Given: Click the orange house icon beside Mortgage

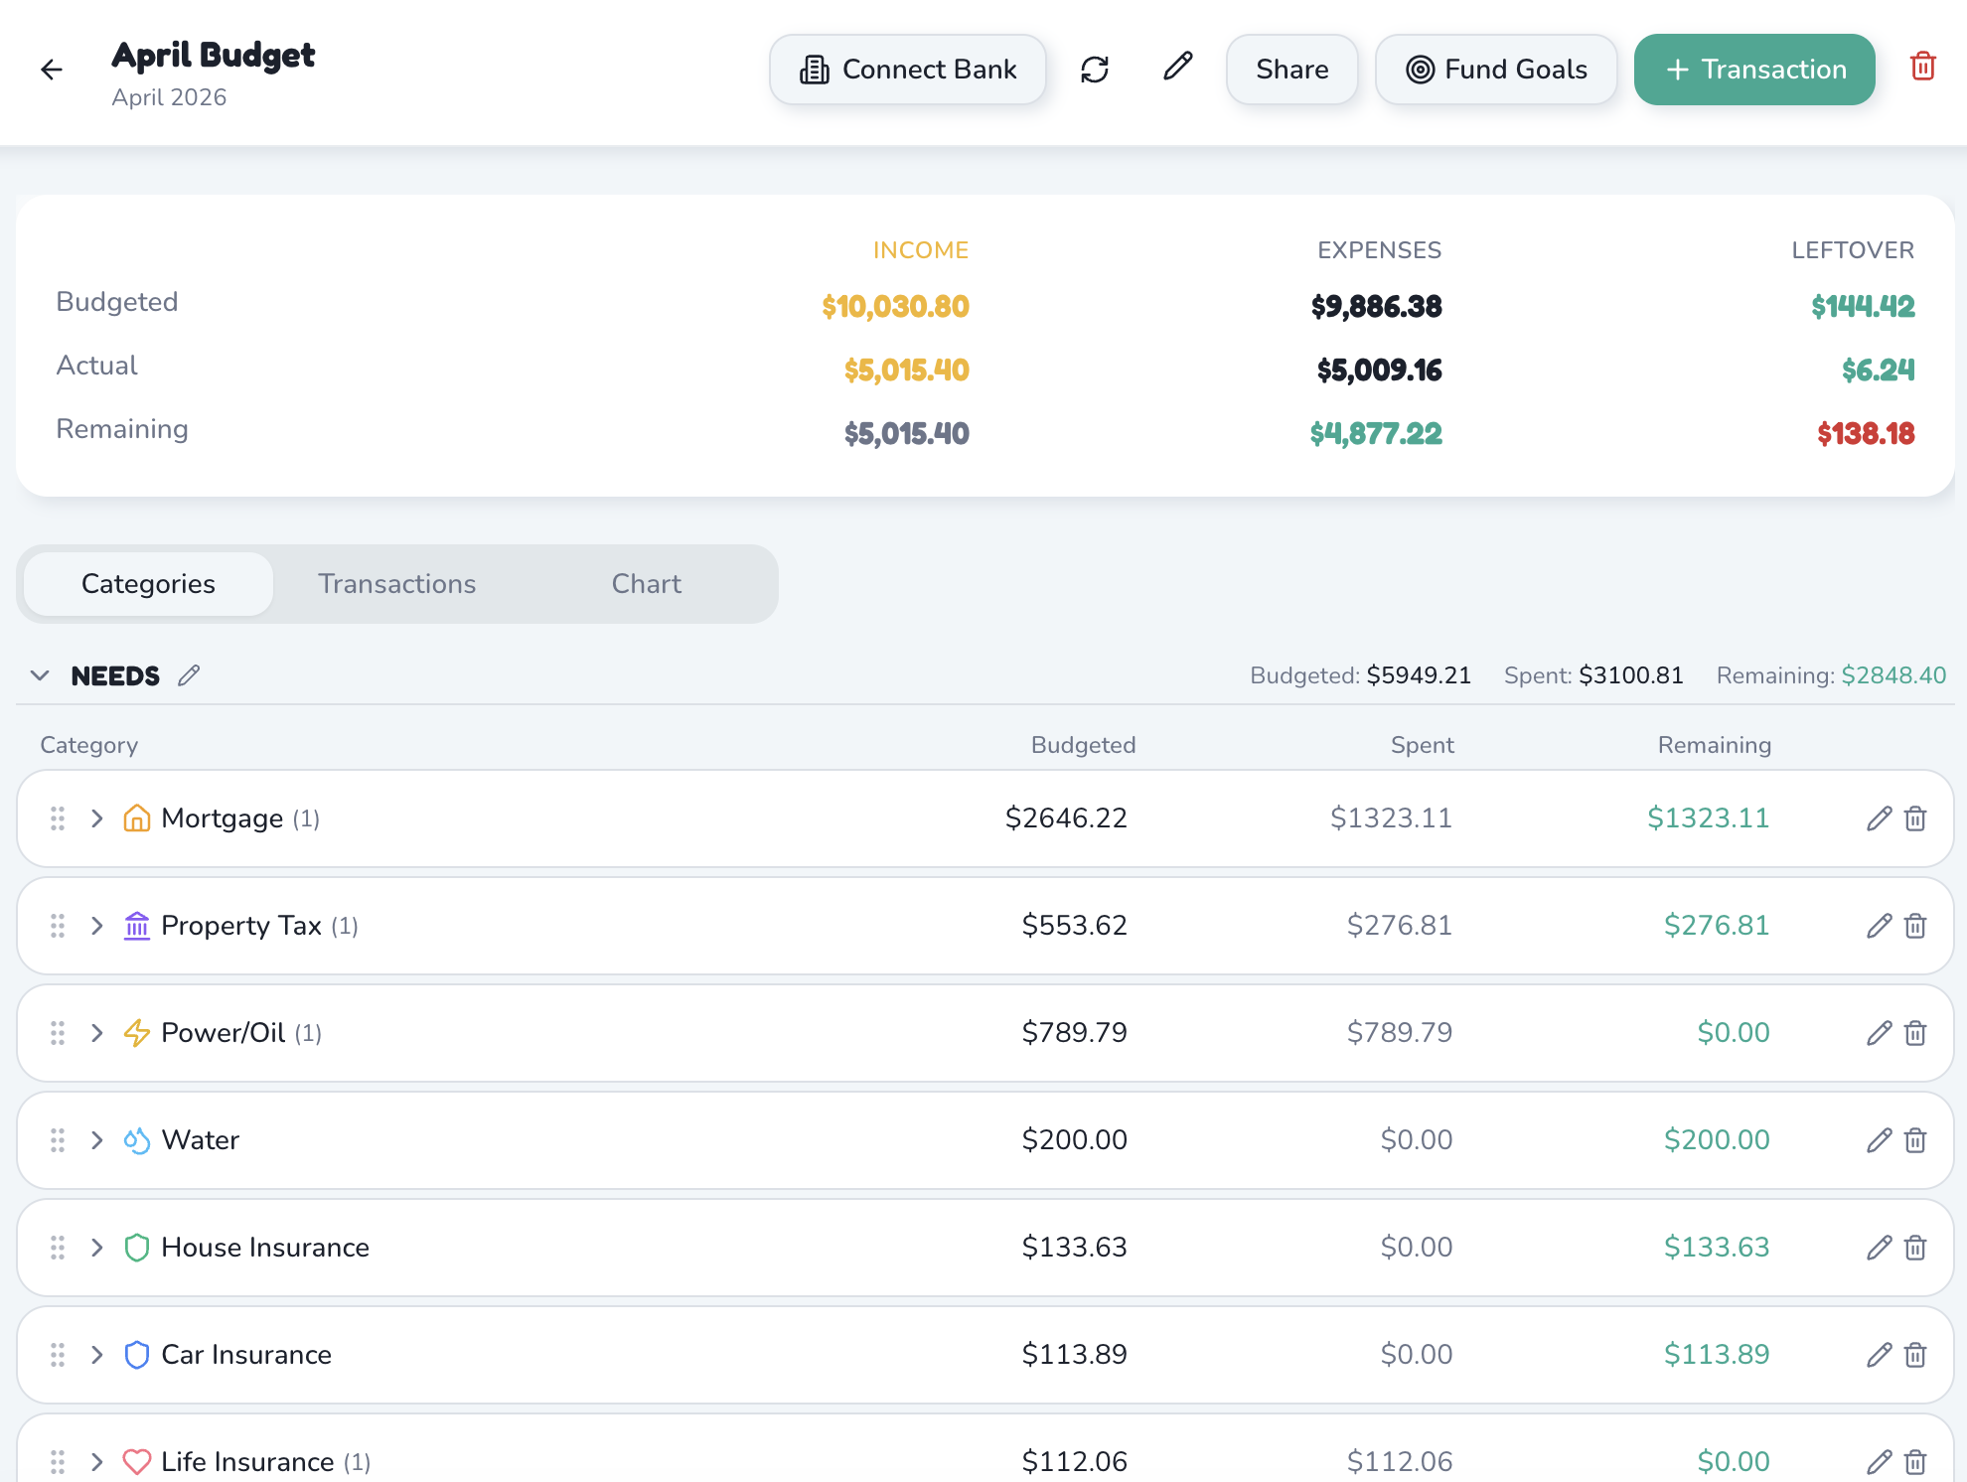Looking at the screenshot, I should click(x=137, y=818).
